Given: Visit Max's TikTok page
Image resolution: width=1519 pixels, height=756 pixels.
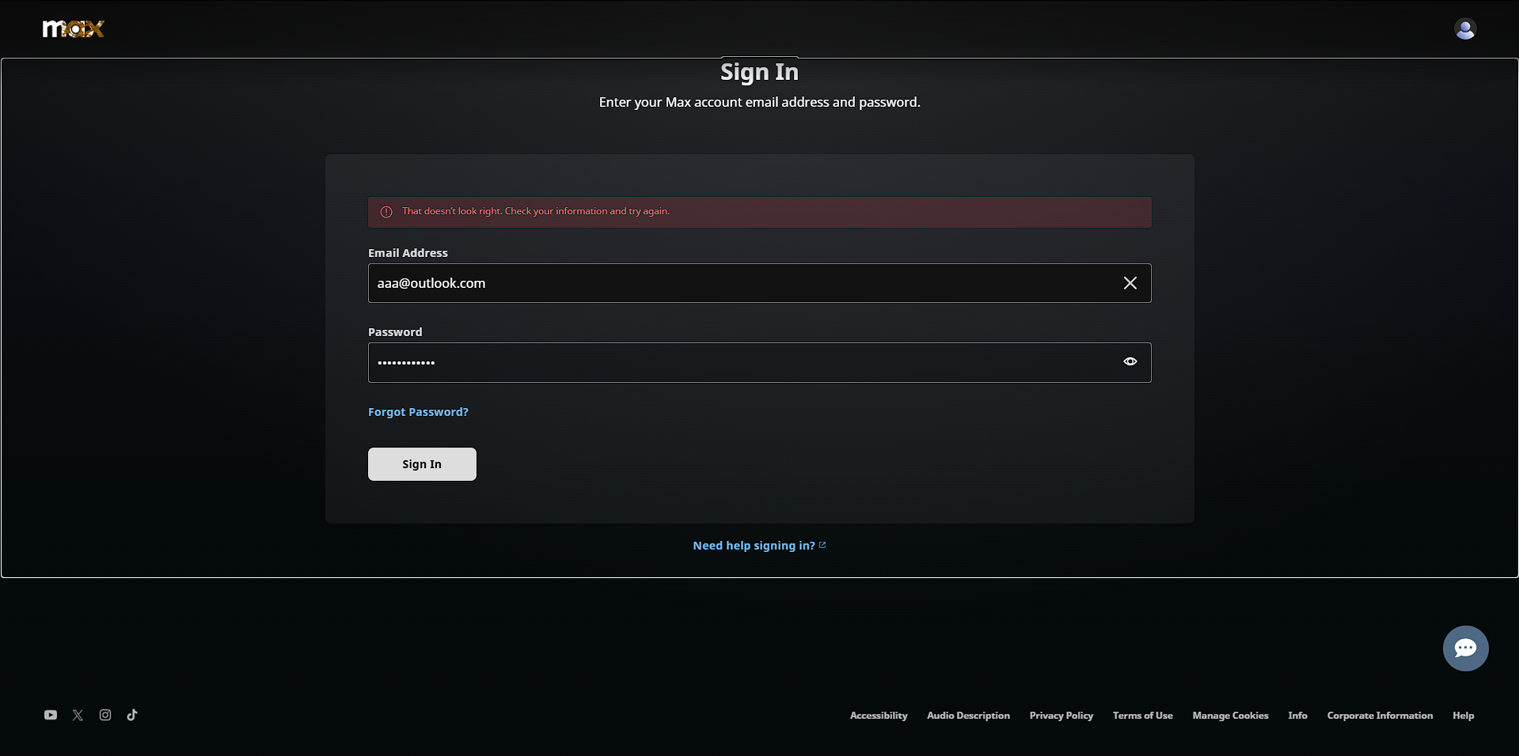Looking at the screenshot, I should tap(132, 715).
